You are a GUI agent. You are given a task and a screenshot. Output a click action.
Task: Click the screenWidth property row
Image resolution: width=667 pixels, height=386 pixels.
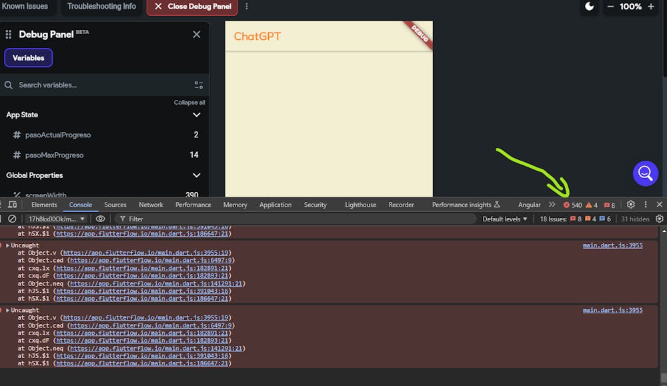[104, 194]
